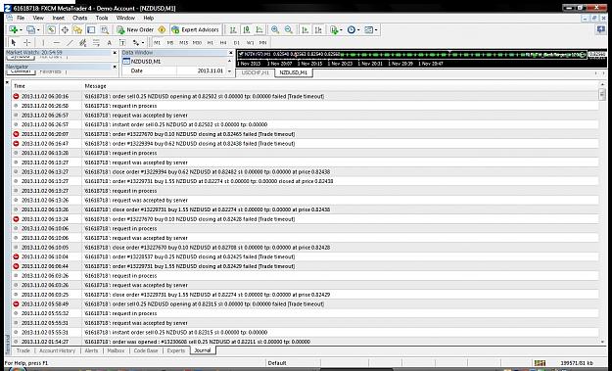Screen dimensions: 612x371
Task: Enable Chart Shift icon
Action: click(318, 29)
